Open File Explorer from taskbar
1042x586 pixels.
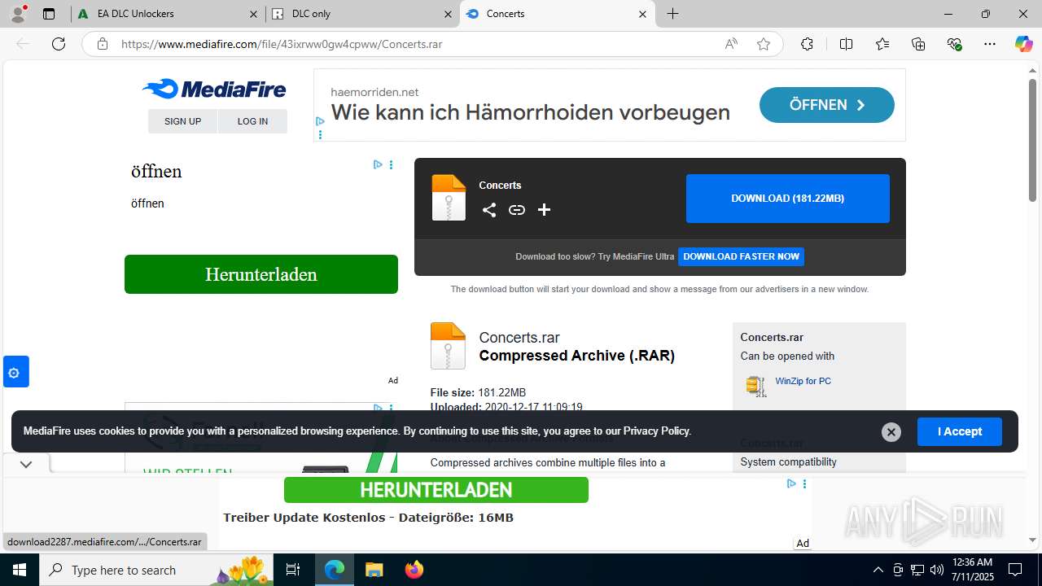(374, 570)
